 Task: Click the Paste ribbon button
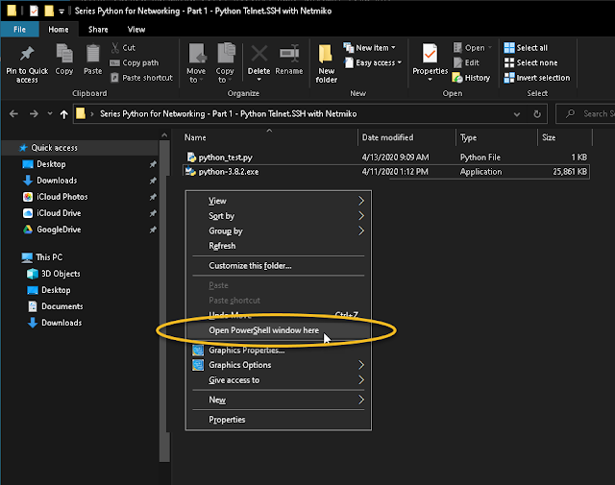coord(92,60)
